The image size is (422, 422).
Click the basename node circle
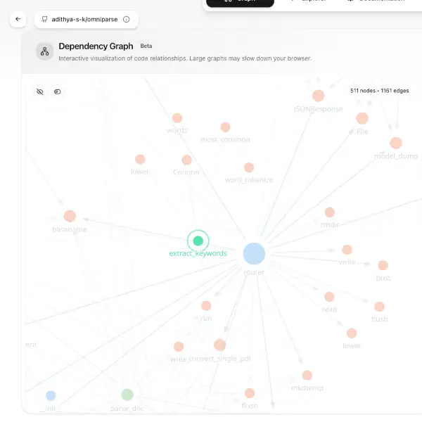70,216
